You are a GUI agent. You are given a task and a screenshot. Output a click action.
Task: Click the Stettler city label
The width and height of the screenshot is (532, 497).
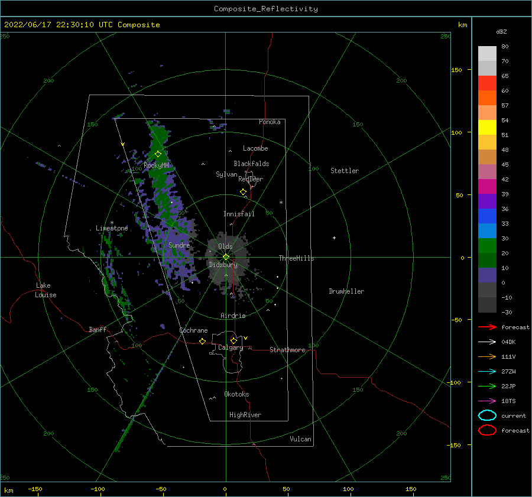coord(345,171)
